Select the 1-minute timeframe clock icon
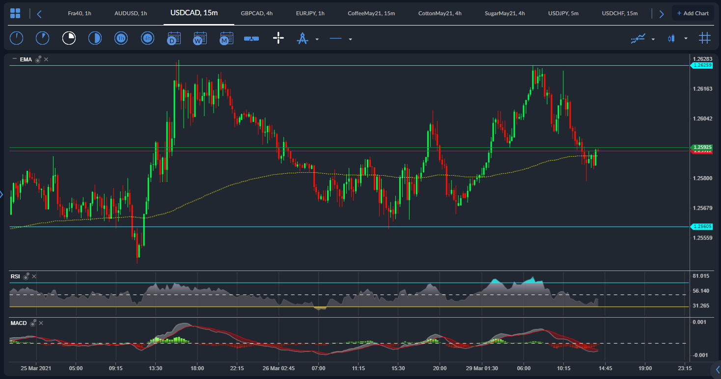 [x=16, y=38]
